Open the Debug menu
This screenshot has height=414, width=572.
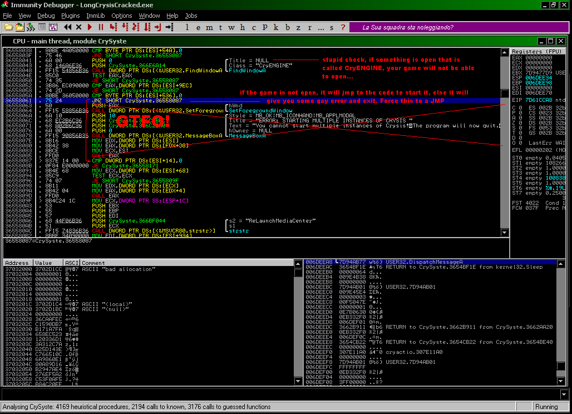click(x=46, y=16)
